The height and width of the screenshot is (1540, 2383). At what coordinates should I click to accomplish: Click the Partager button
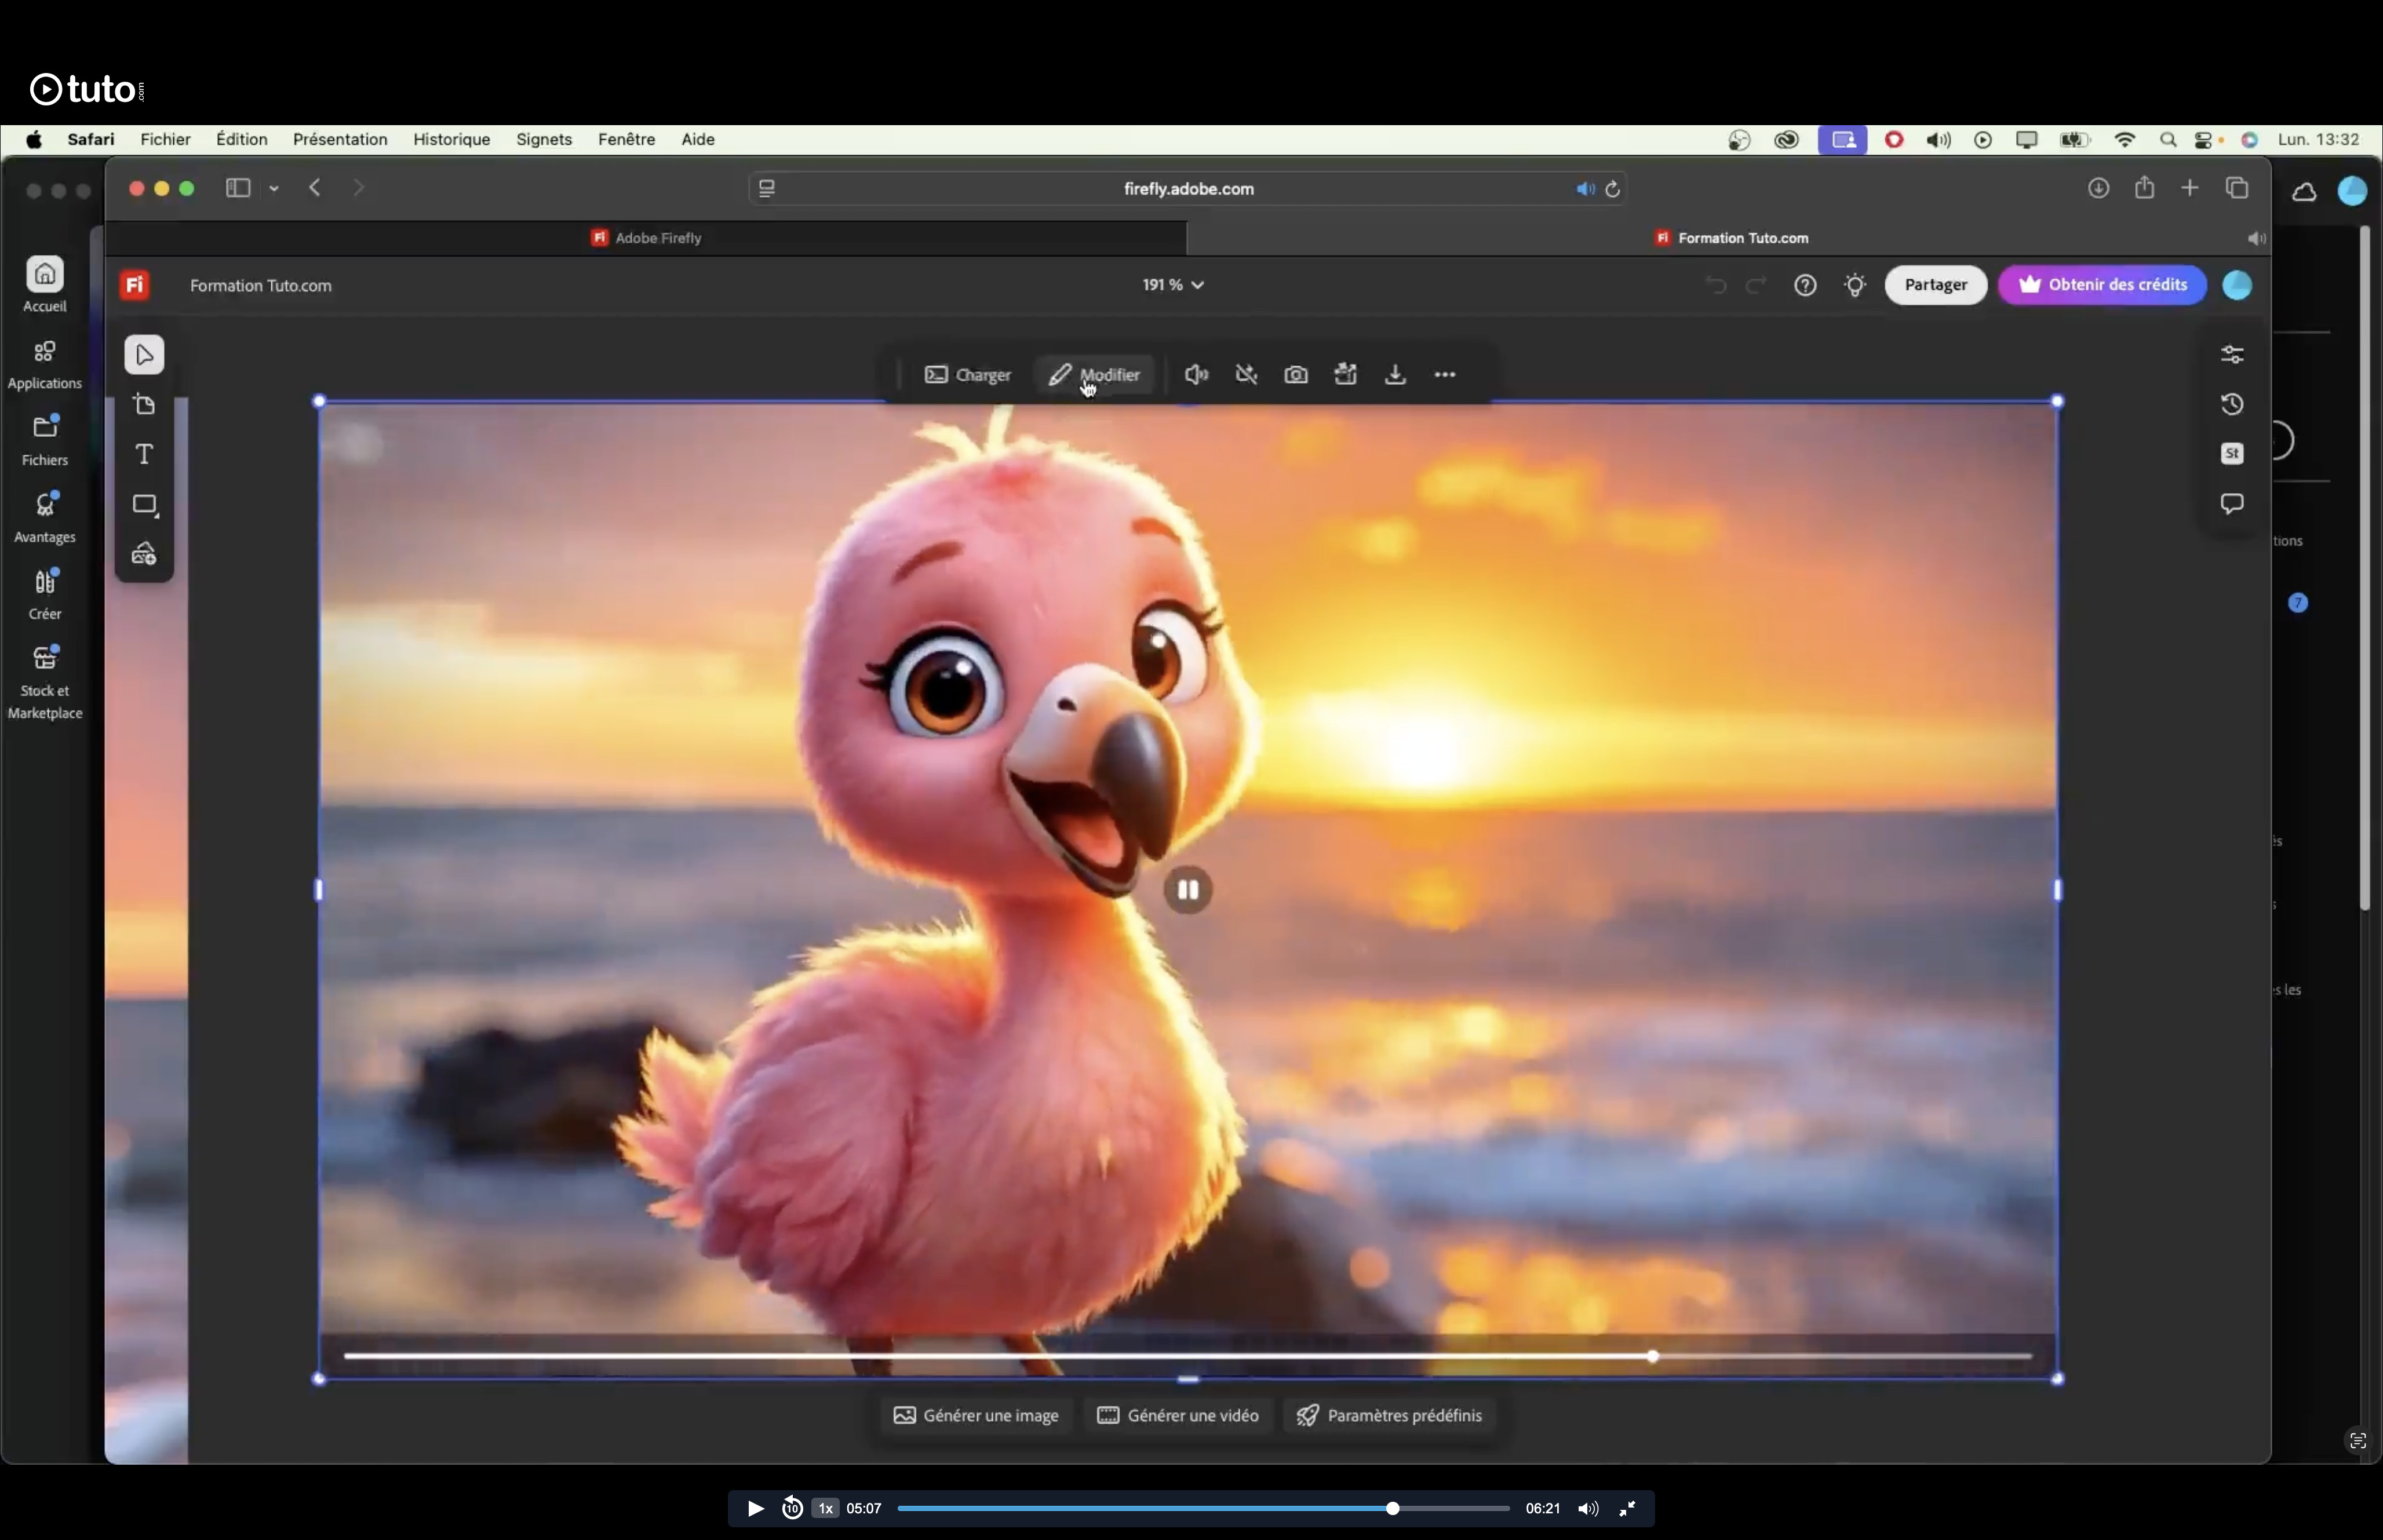point(1935,285)
